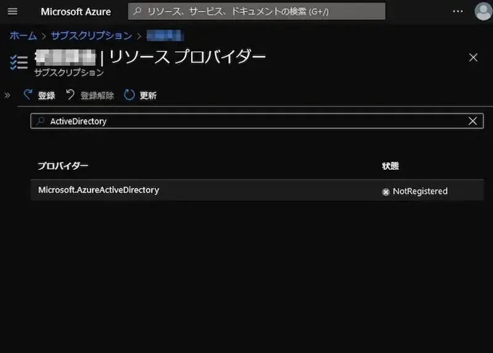Click the magnifier icon in global search
This screenshot has height=353, width=493.
(137, 11)
